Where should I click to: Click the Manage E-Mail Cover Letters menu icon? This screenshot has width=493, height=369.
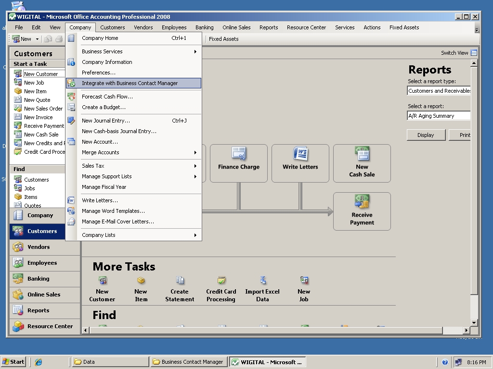click(71, 221)
